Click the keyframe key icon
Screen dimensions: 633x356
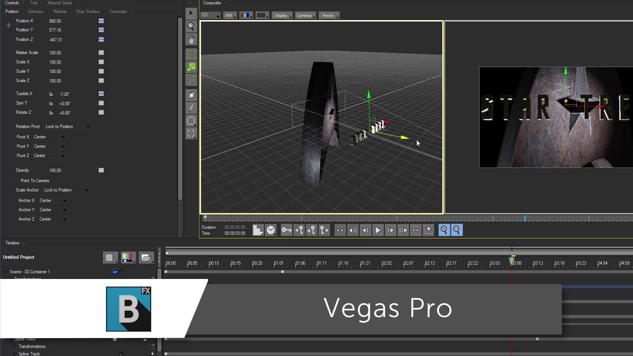[286, 230]
